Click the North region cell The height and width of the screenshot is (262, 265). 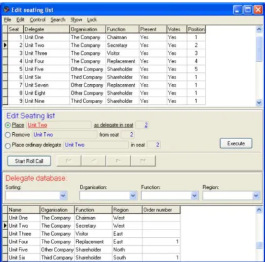coord(127,250)
